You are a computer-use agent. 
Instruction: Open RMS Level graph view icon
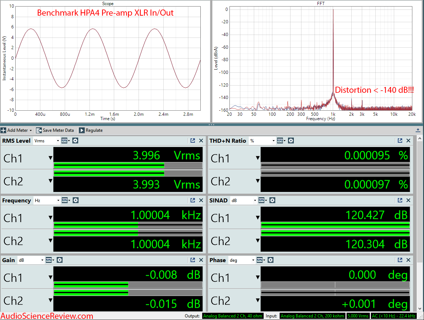[65, 141]
